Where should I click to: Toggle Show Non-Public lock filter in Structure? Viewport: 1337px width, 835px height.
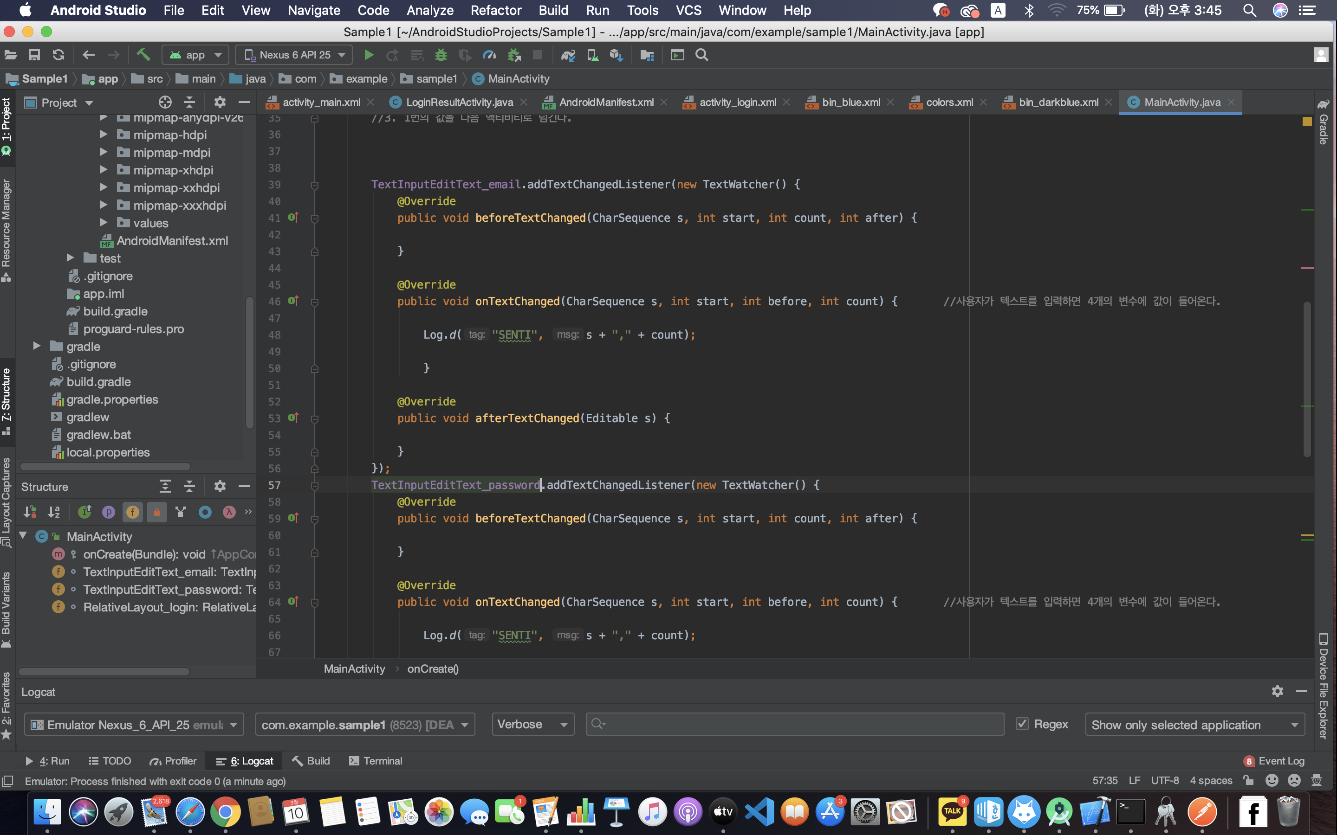coord(157,512)
